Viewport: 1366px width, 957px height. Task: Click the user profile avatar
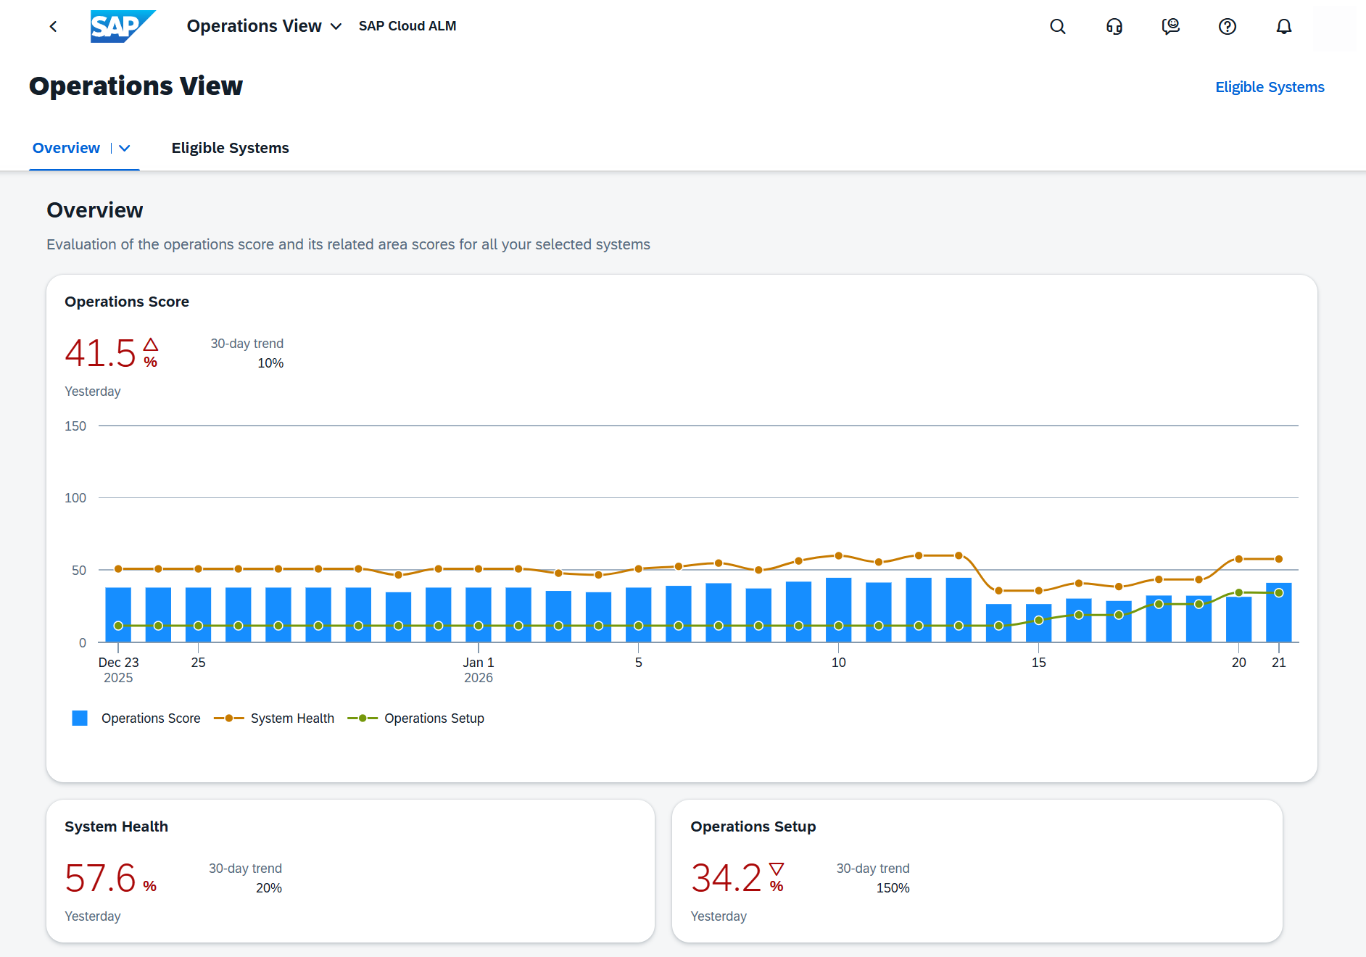tap(1335, 27)
